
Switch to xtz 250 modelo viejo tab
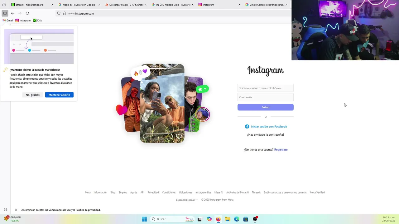(172, 5)
